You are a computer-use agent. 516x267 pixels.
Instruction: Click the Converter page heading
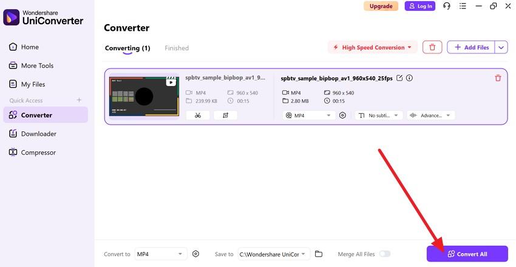click(127, 28)
